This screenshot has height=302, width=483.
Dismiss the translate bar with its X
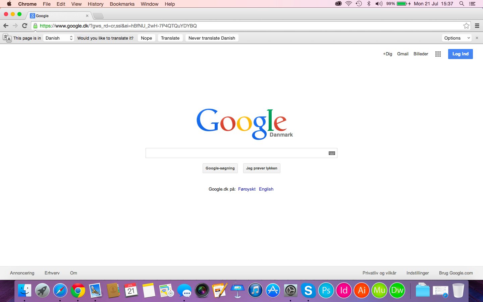coord(477,38)
